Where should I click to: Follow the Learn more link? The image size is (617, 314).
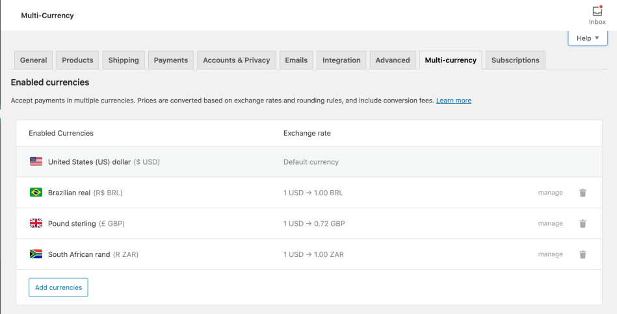(454, 101)
